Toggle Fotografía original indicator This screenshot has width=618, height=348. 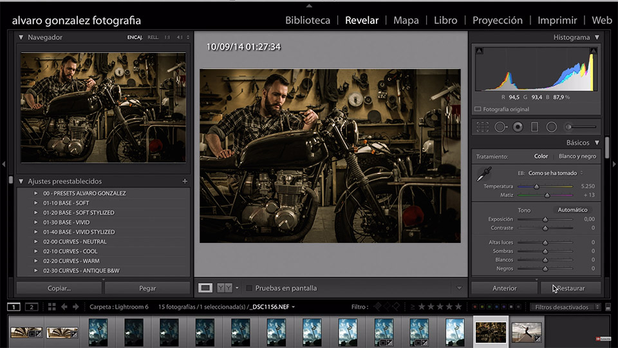pos(478,110)
